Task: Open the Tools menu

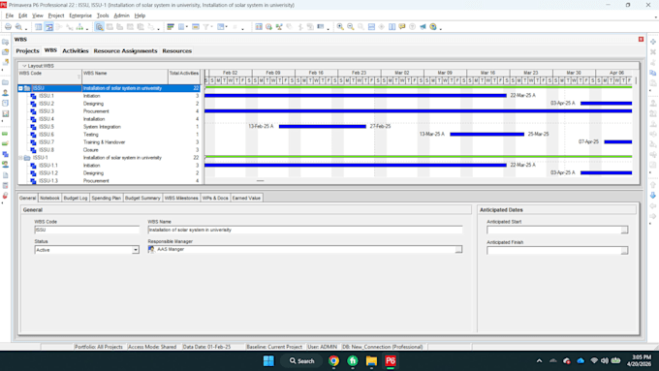Action: [103, 15]
